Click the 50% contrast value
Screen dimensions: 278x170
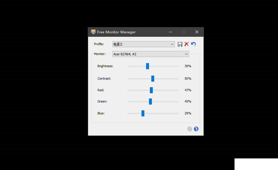point(188,78)
